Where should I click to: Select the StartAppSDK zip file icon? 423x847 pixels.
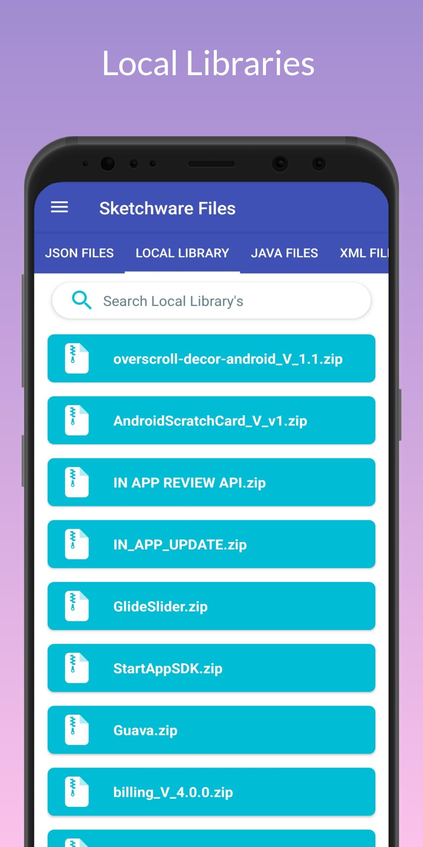point(77,668)
